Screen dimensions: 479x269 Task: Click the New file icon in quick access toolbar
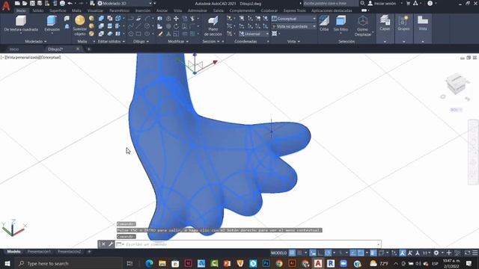[x=17, y=3]
